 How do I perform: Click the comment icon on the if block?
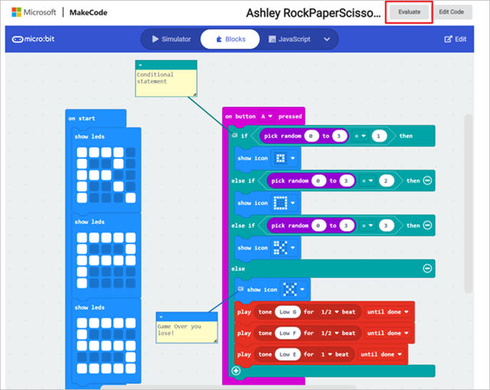point(235,135)
